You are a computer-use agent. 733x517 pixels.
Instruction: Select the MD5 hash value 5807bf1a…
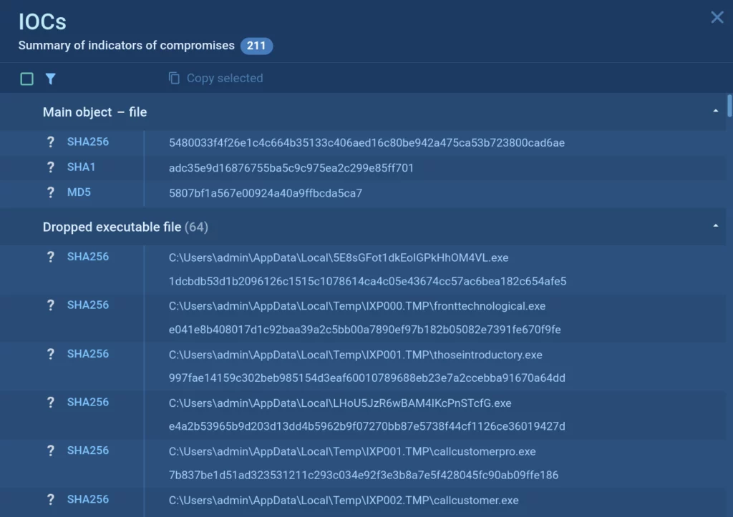[x=266, y=193]
